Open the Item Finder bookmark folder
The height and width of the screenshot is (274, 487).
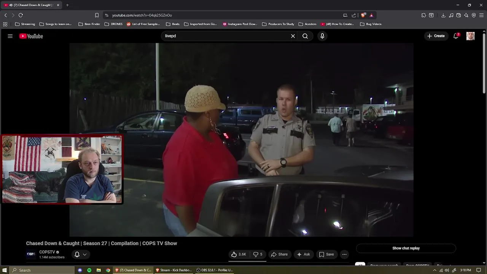tap(89, 24)
